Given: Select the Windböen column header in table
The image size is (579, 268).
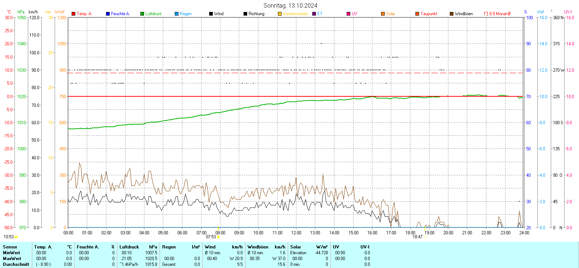Looking at the screenshot, I should click(x=258, y=247).
